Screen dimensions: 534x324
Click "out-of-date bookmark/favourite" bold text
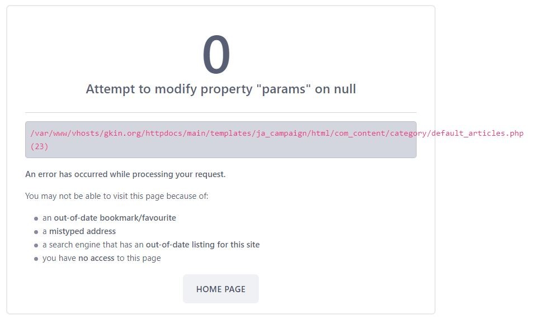115,218
